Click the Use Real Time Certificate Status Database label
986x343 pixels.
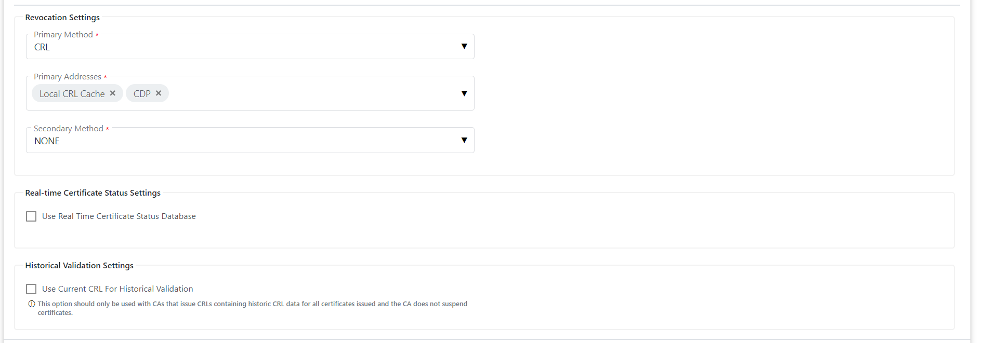[x=119, y=216]
